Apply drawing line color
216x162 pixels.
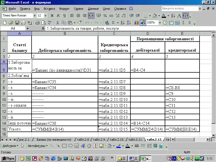119,146
